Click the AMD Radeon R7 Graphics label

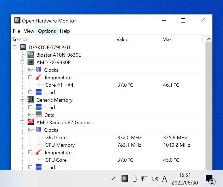coord(65,122)
